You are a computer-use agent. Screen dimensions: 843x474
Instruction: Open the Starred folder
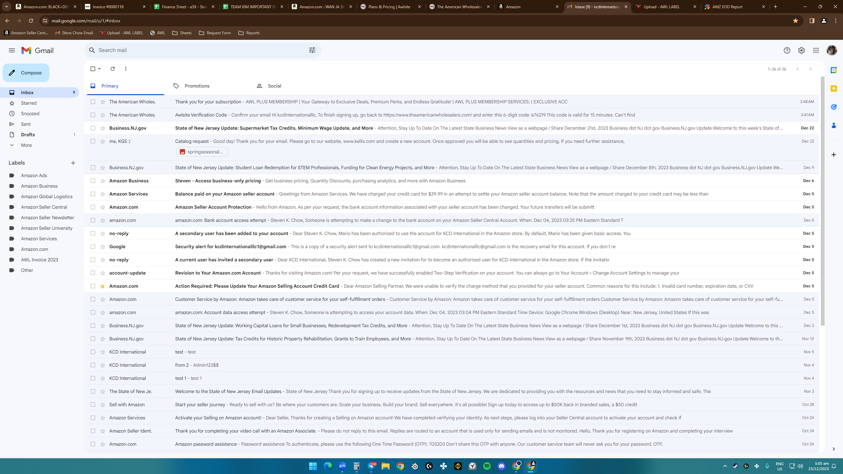coord(40,103)
